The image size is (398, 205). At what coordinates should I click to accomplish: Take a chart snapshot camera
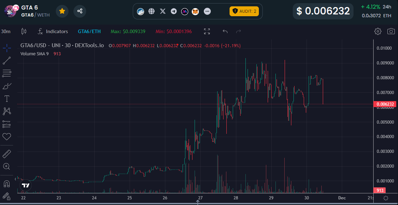click(x=391, y=31)
